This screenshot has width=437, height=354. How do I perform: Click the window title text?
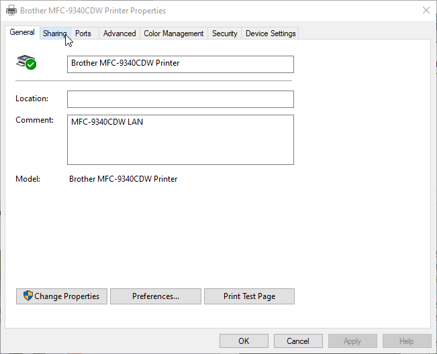click(x=93, y=11)
